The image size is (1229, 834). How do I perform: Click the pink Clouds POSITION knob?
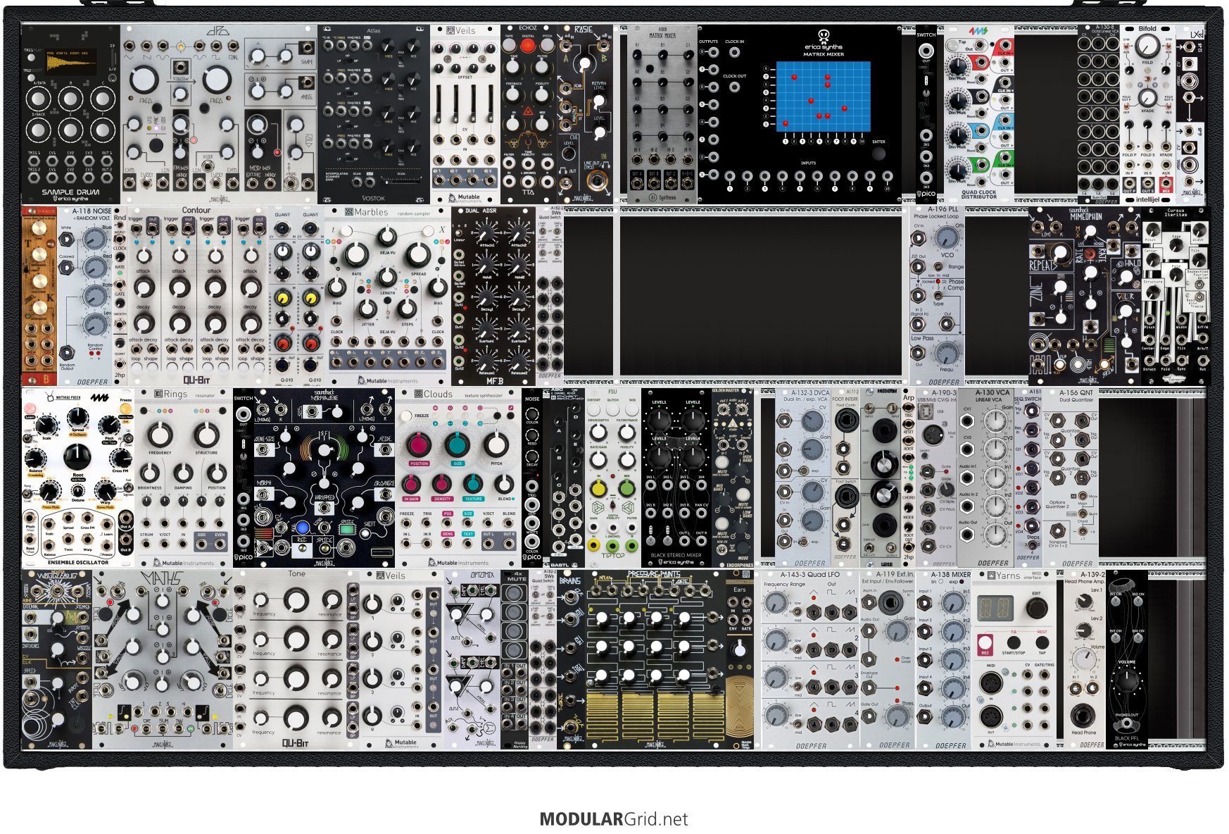[419, 446]
